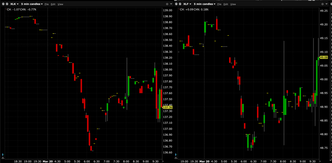Open the File menu in XLK chart
The height and width of the screenshot is (163, 332).
click(x=46, y=4)
